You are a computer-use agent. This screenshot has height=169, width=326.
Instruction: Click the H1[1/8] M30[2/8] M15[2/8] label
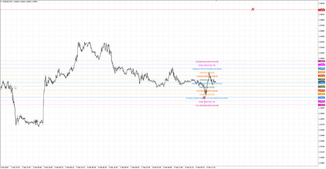(x=207, y=91)
